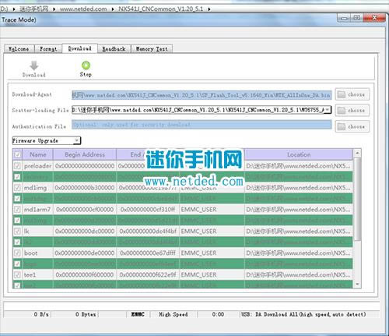Uncheck the boot partition checkbox
The height and width of the screenshot is (336, 389).
(17, 253)
